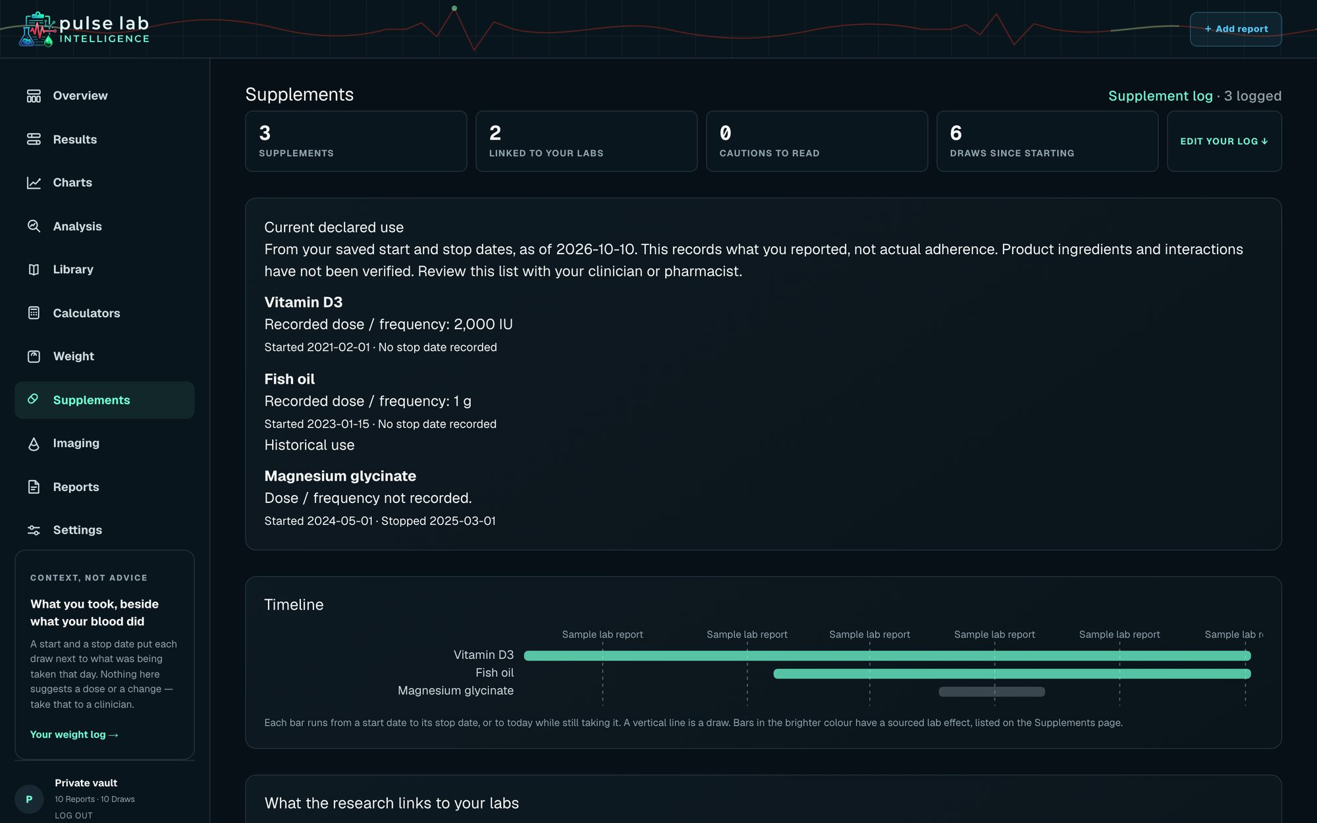Screen dimensions: 1317x823
Task: Open Imaging via its flask icon
Action: (x=34, y=444)
